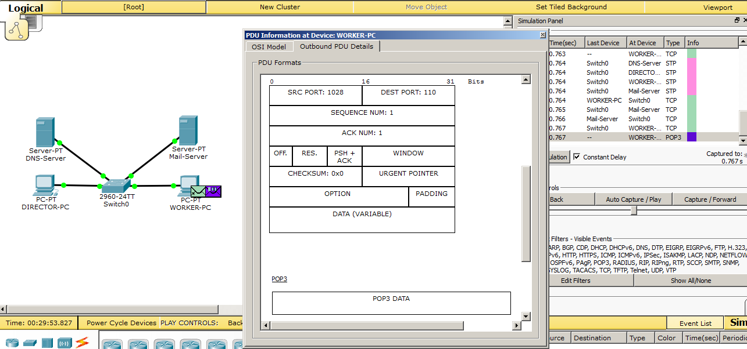Open the green envelope PDU on WORKER-PC
The width and height of the screenshot is (747, 349).
point(198,191)
